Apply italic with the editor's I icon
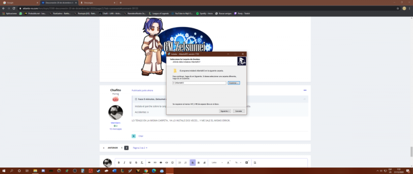The height and width of the screenshot is (174, 413). (x=124, y=162)
